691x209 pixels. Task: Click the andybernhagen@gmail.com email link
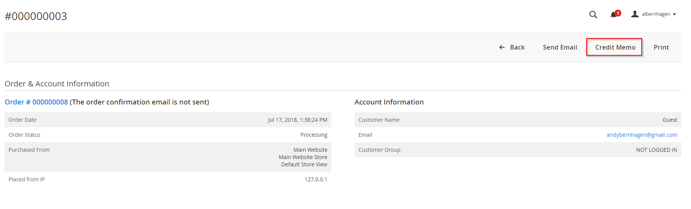point(642,135)
